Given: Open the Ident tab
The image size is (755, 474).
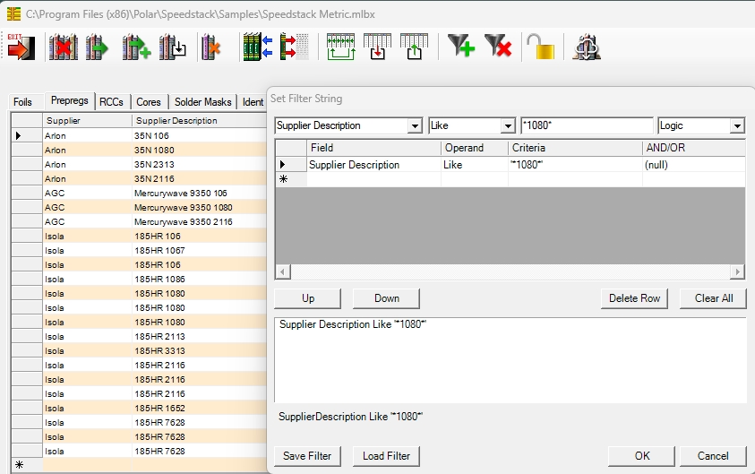Looking at the screenshot, I should point(253,102).
